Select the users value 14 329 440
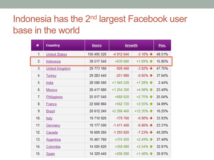 click(98, 154)
